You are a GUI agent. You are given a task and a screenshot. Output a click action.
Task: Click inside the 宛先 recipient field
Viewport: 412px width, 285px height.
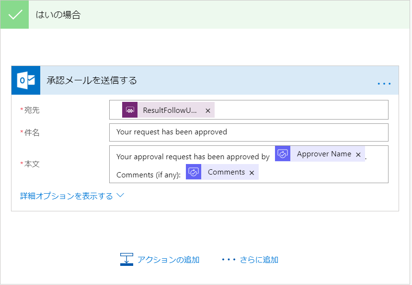pos(297,110)
